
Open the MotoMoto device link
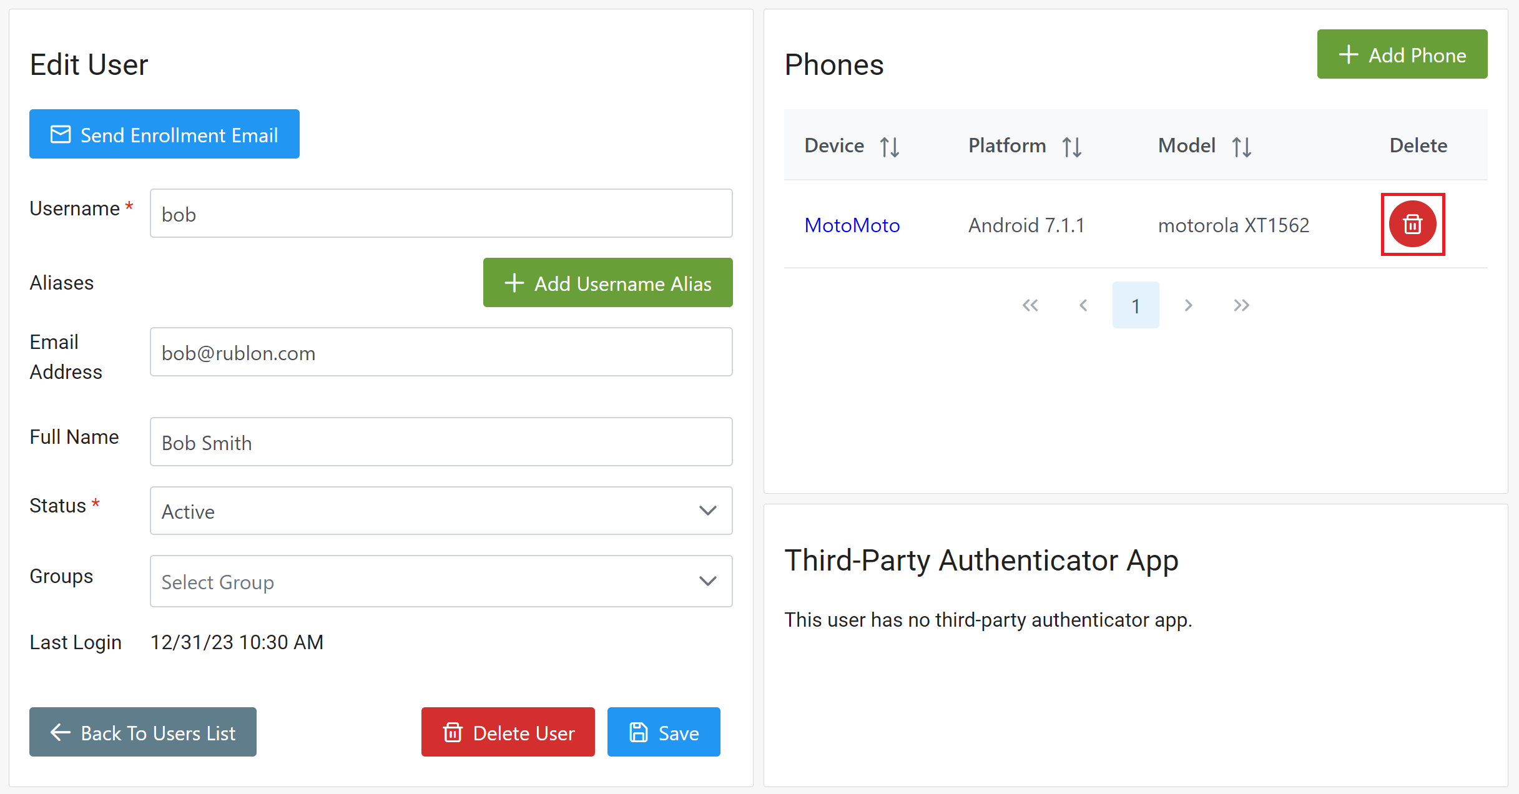click(x=852, y=225)
